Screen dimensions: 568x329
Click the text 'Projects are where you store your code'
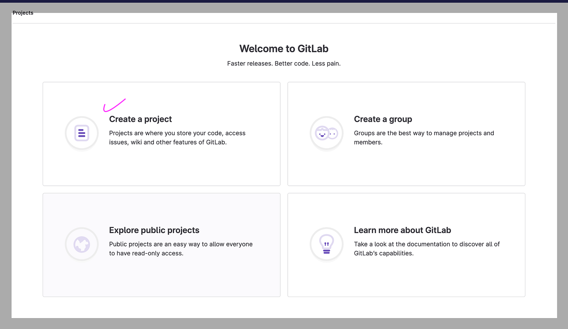click(166, 133)
